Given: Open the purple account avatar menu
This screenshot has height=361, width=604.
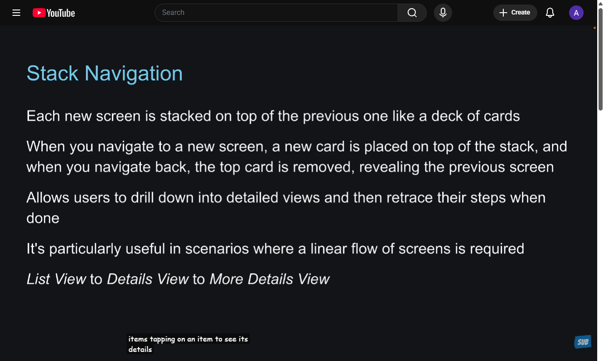Looking at the screenshot, I should [576, 13].
